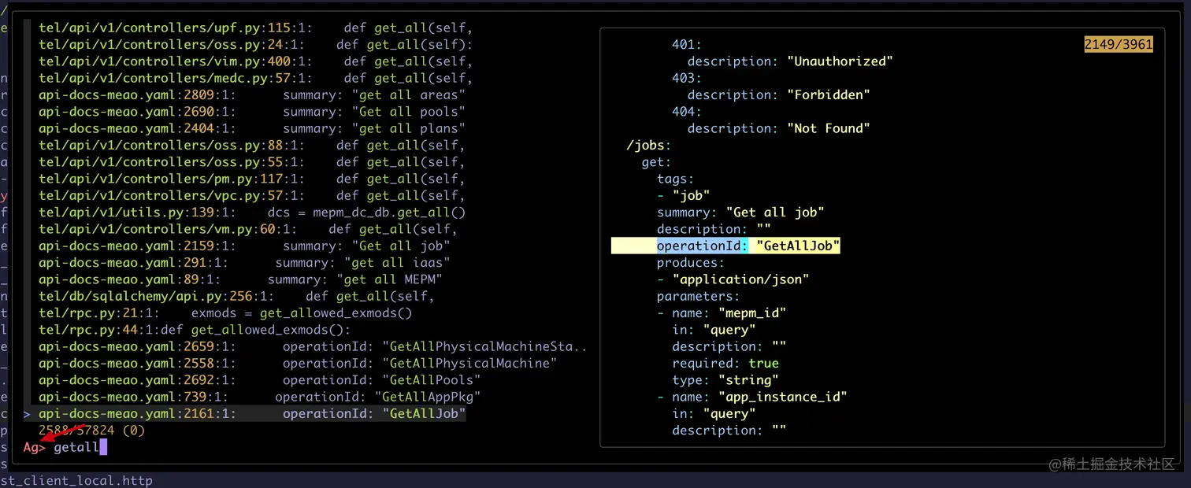Select result vpc.py:57 def get_all

252,195
